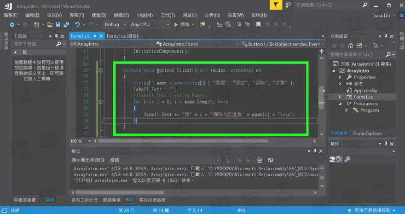Click the Solution Explorer search magnifier icon
The height and width of the screenshot is (214, 405).
pos(388,55)
